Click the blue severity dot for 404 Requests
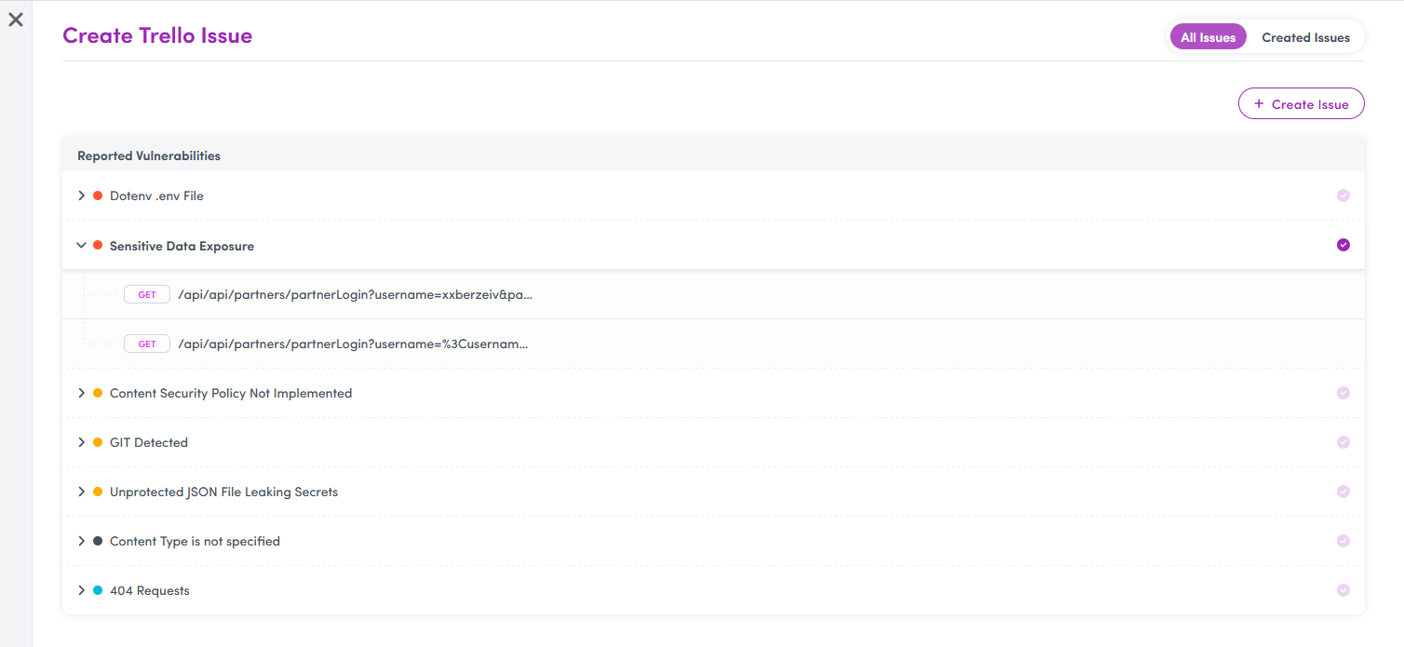 pyautogui.click(x=98, y=591)
